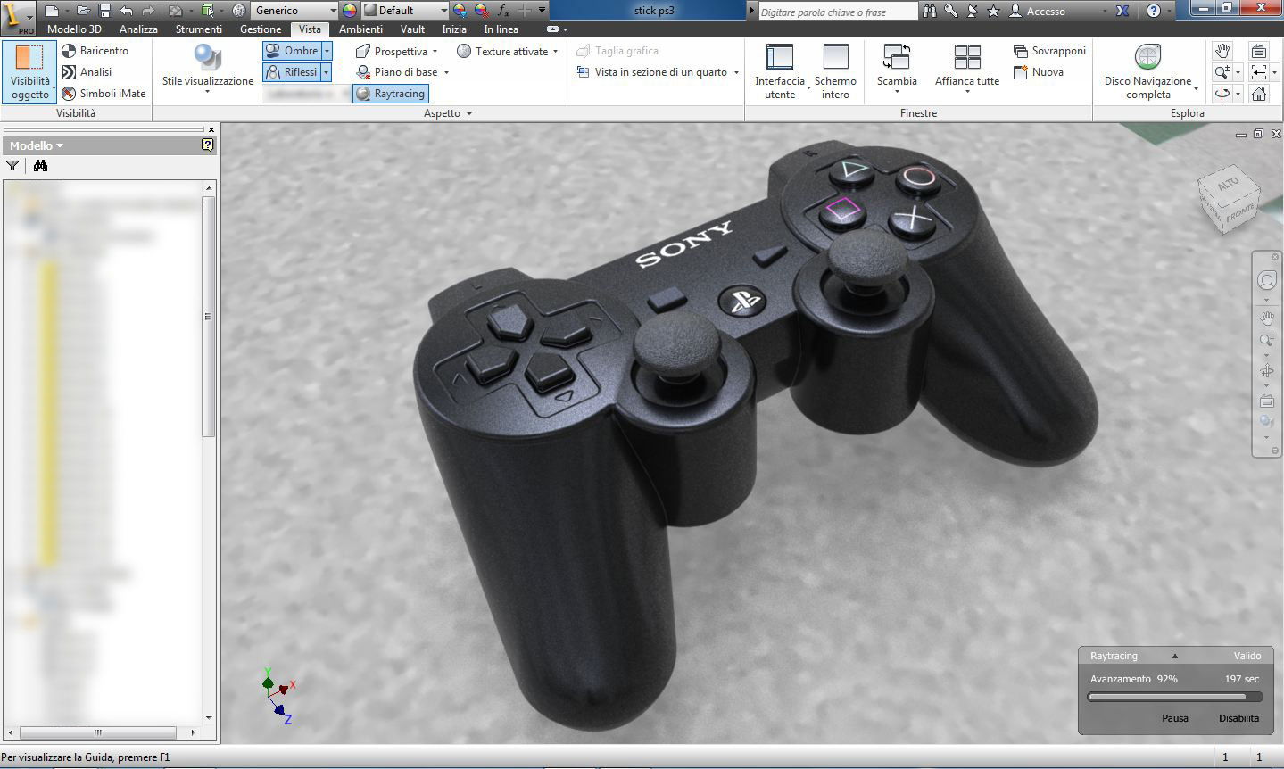
Task: Click the color wheel appearance icon
Action: (350, 11)
